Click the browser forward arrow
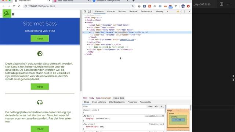 pyautogui.click(x=9, y=6)
